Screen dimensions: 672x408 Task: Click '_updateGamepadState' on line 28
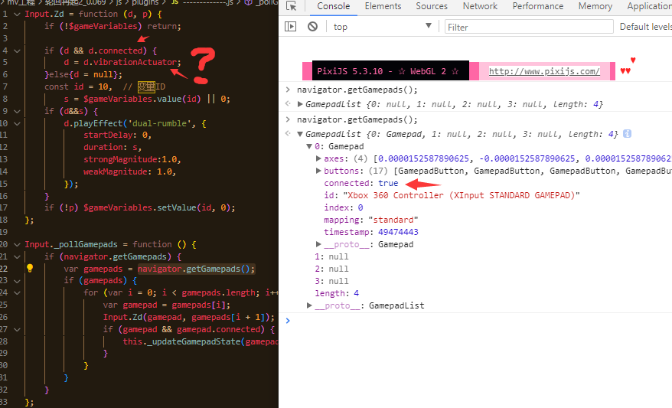pyautogui.click(x=194, y=341)
